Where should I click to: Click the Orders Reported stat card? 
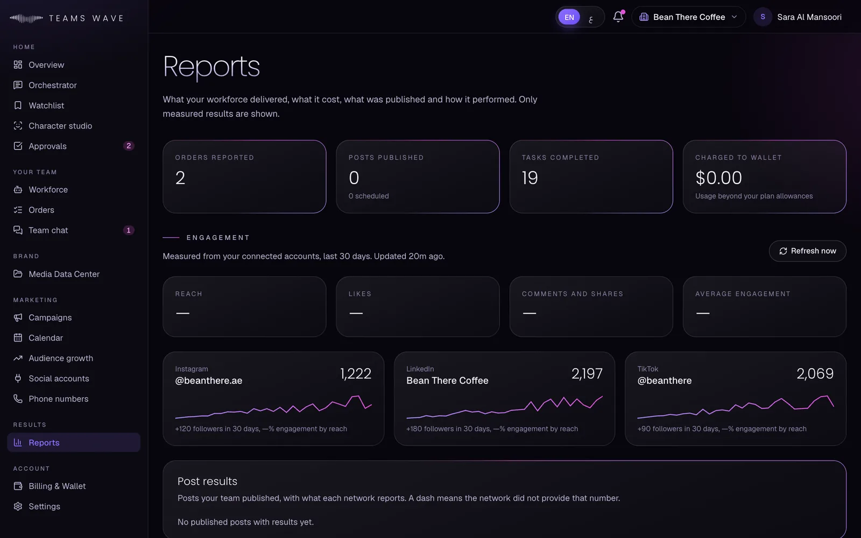click(x=244, y=176)
